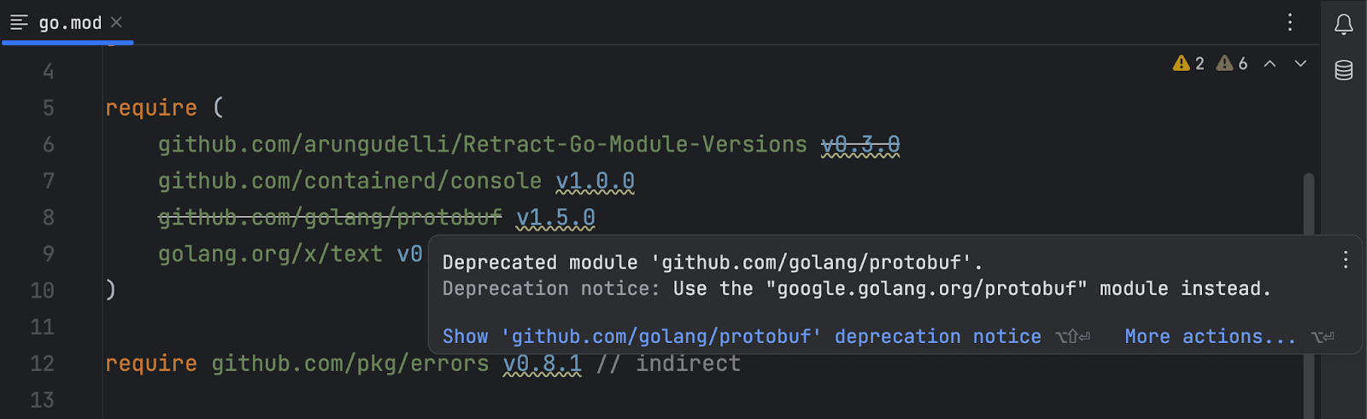Jump to the next highlighted problem arrow

[x=1300, y=63]
